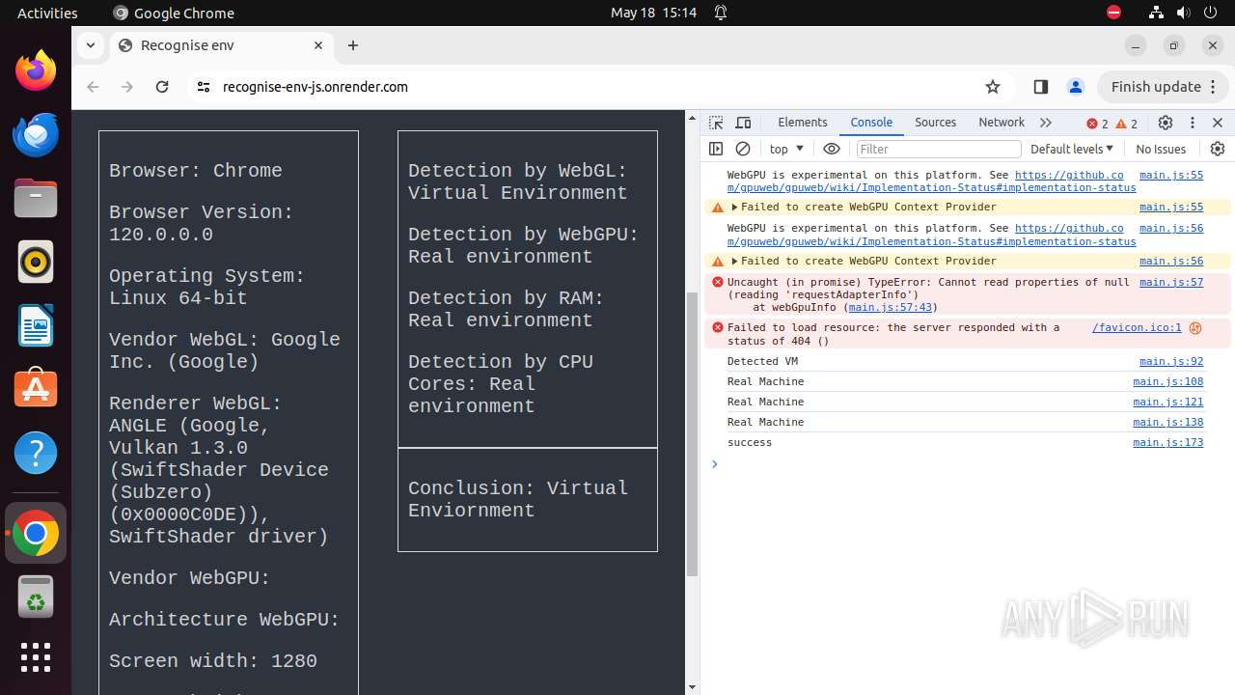This screenshot has height=695, width=1235.
Task: Open the /favicon.ico:1 resource link
Action: click(x=1137, y=327)
